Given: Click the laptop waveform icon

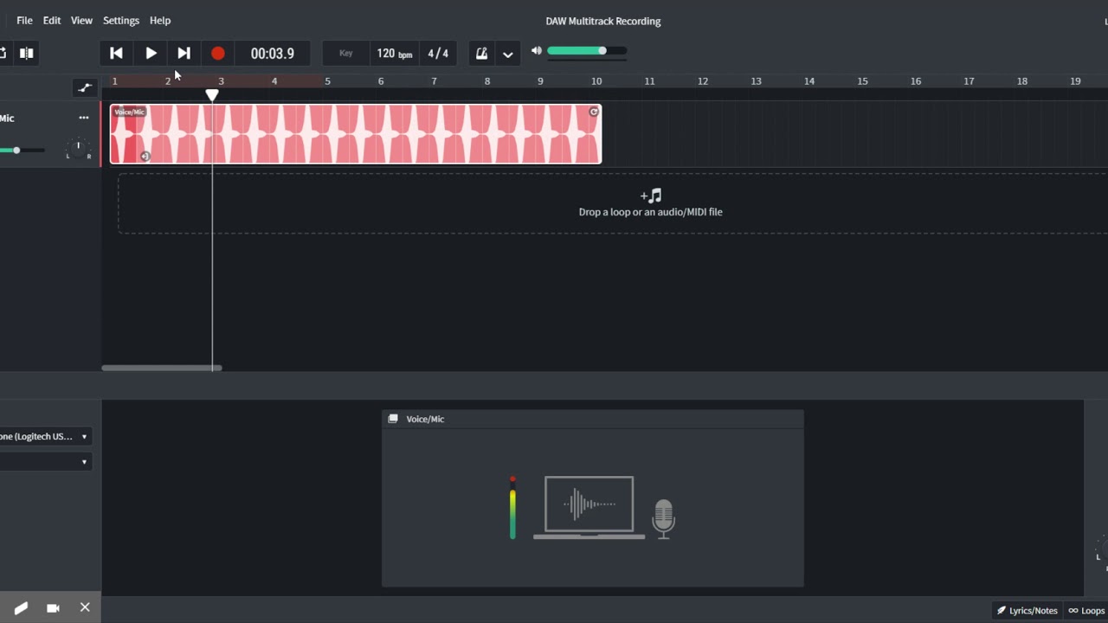Looking at the screenshot, I should [x=589, y=508].
